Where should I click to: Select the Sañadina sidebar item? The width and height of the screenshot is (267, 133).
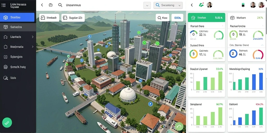18,27
